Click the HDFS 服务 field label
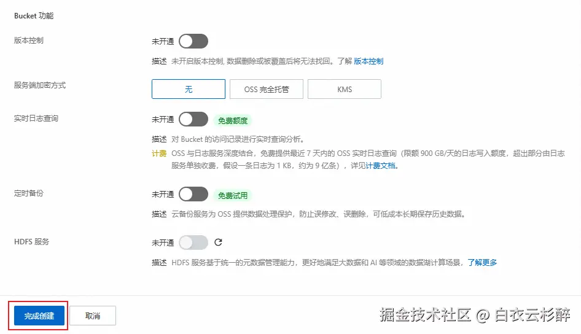The height and width of the screenshot is (334, 581). click(x=31, y=242)
